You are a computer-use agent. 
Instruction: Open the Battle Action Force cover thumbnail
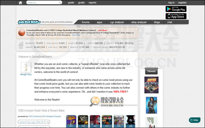152,85
